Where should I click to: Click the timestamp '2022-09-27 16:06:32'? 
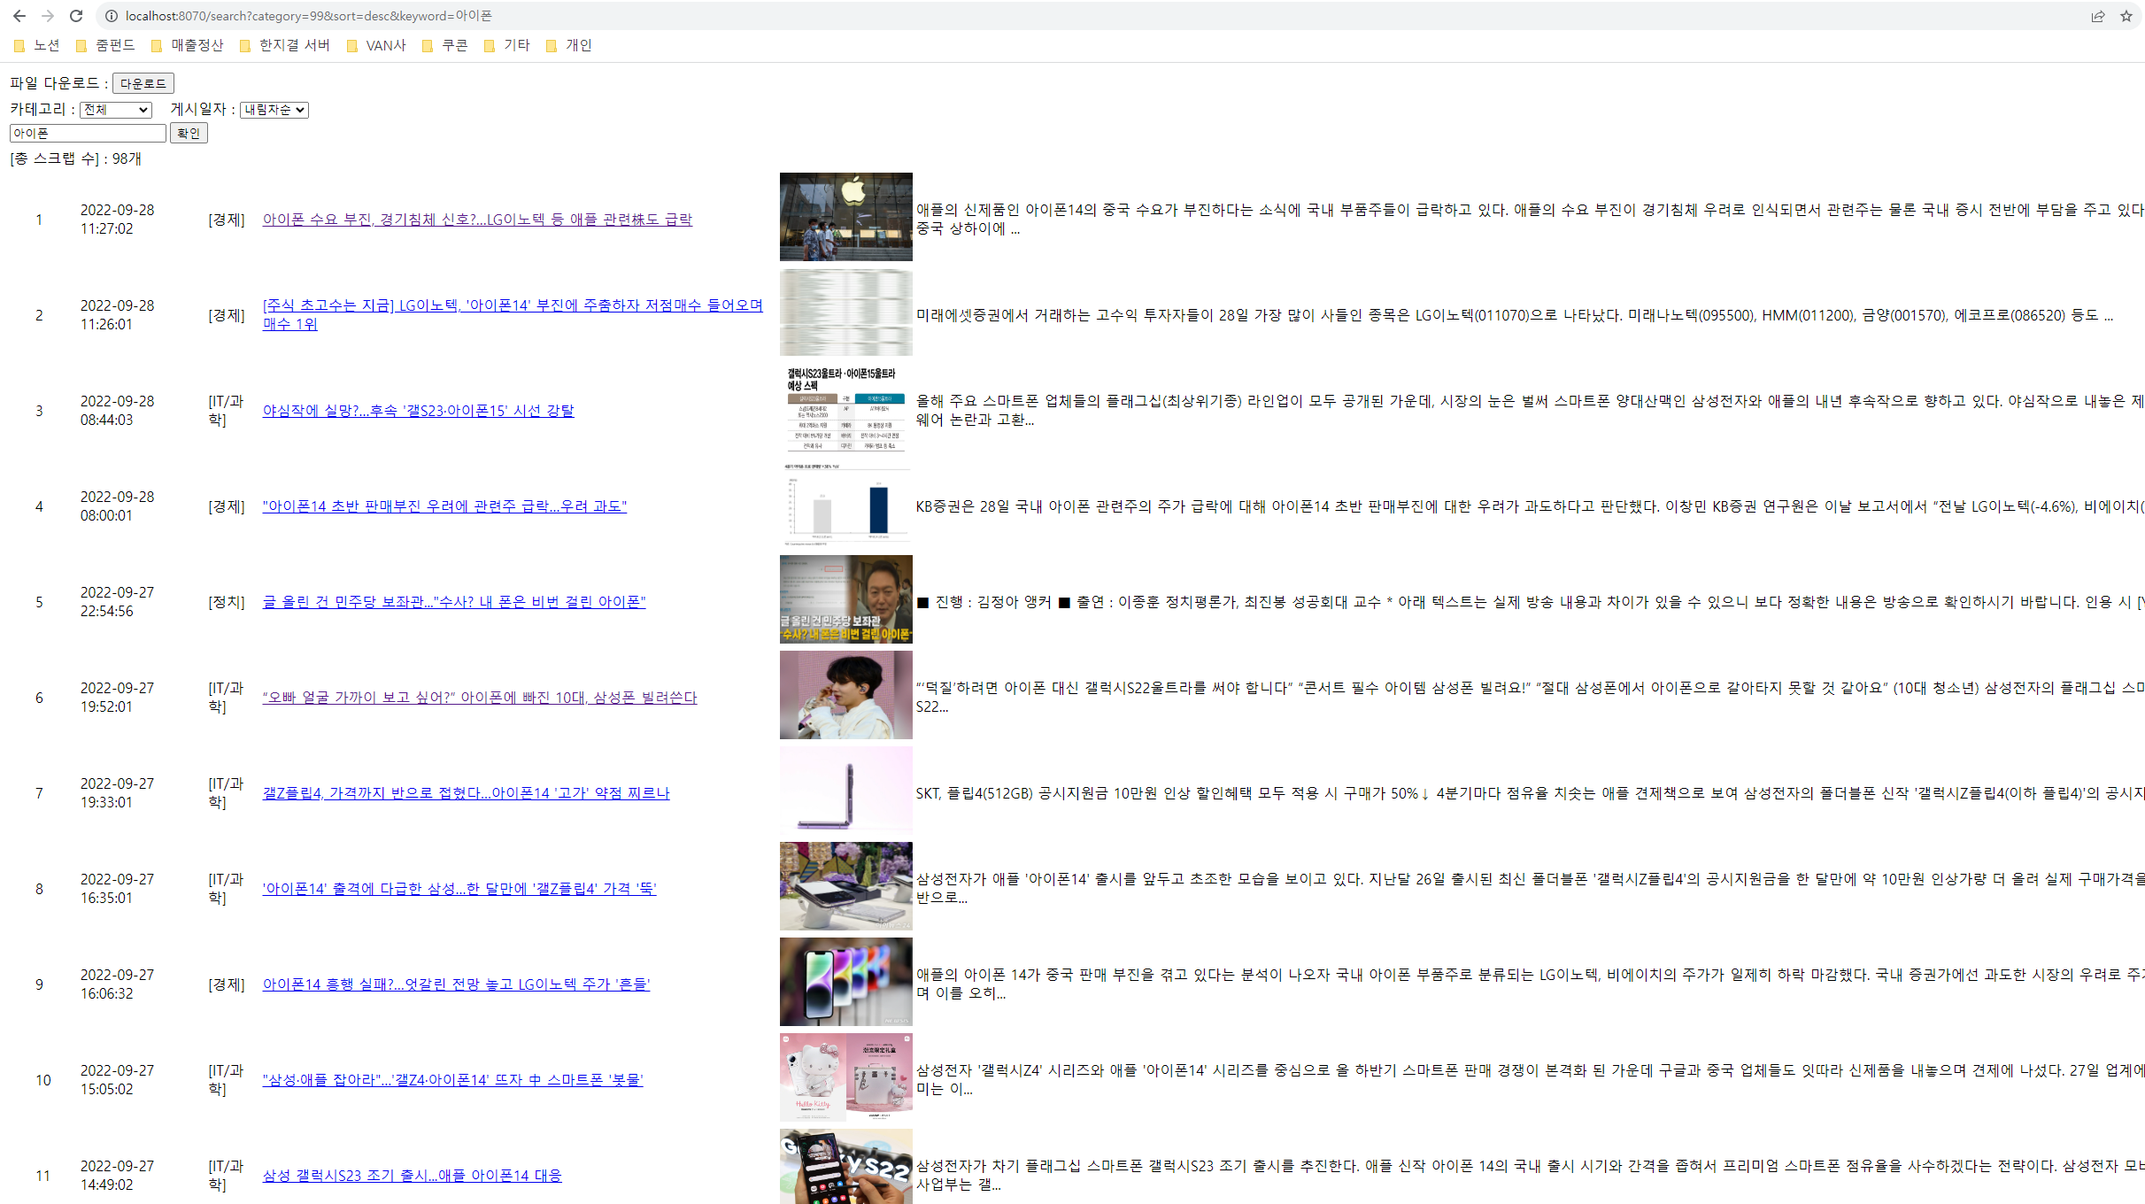click(117, 984)
